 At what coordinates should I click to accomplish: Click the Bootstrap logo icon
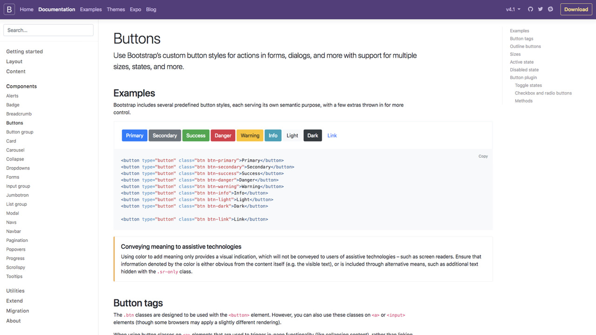(x=9, y=9)
